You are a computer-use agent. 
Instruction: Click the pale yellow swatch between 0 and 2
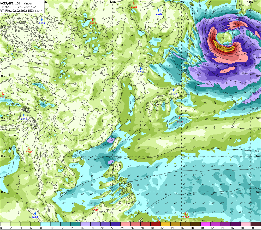(5, 224)
